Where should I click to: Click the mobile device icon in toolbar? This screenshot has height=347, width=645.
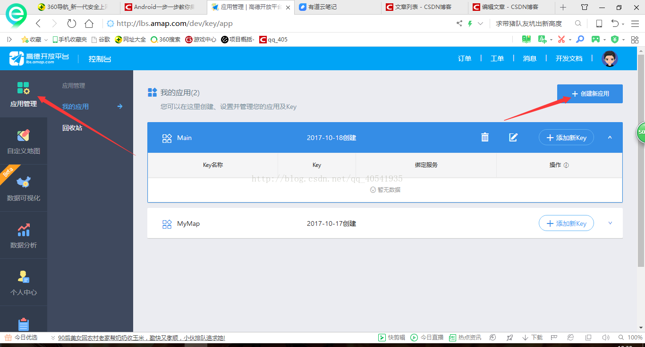pos(599,24)
